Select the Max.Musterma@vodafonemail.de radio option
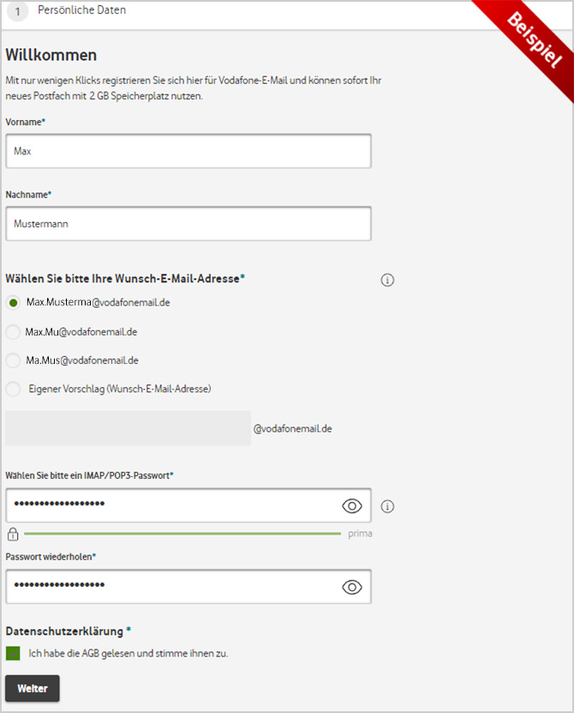 click(x=13, y=303)
